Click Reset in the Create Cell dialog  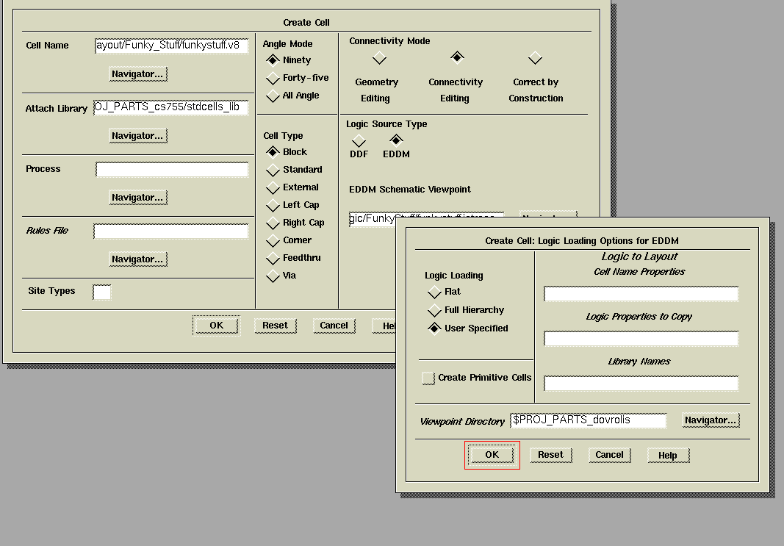(275, 326)
